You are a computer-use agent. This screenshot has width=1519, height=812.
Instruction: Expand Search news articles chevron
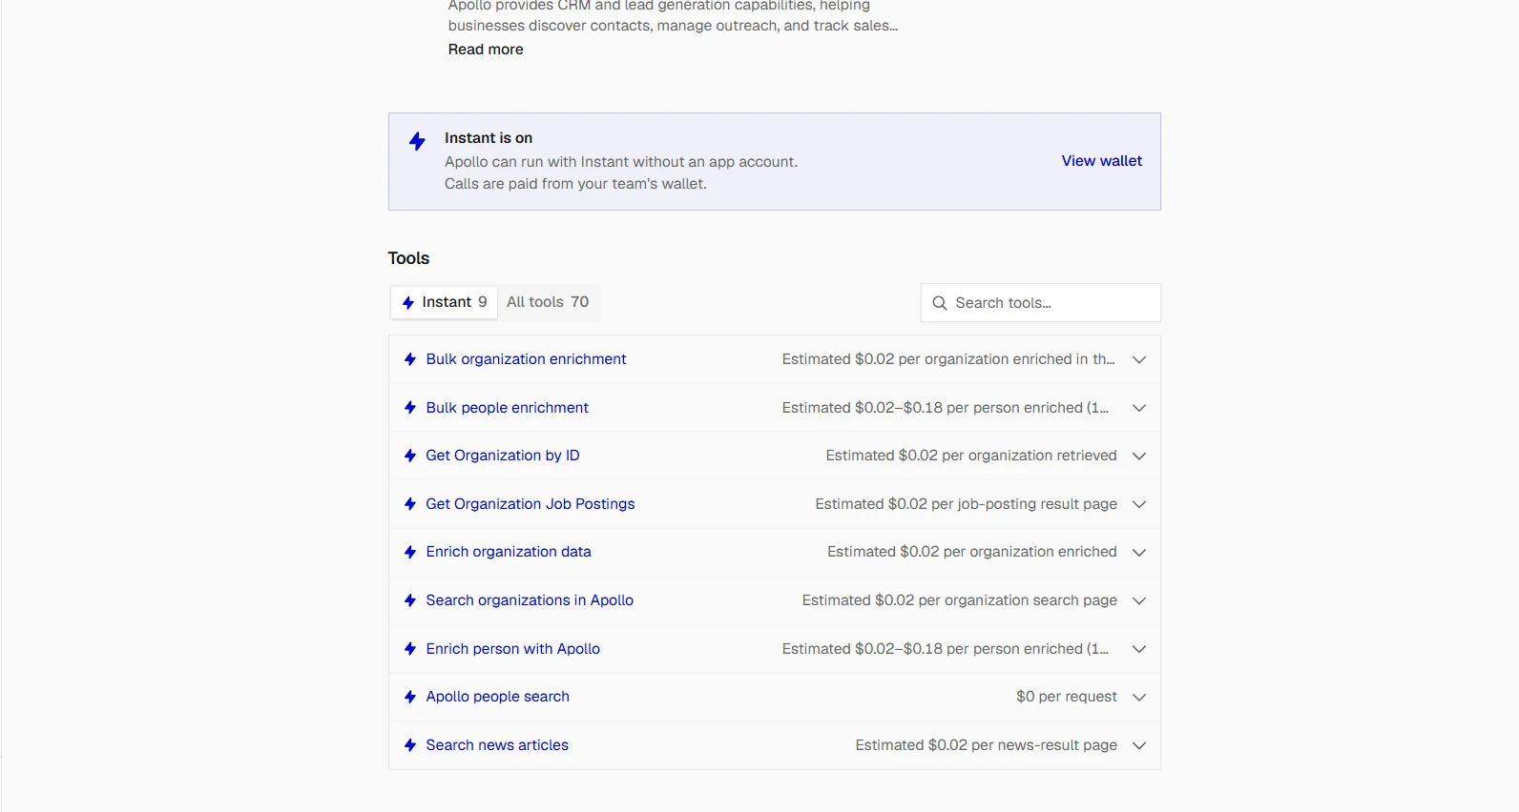point(1139,745)
